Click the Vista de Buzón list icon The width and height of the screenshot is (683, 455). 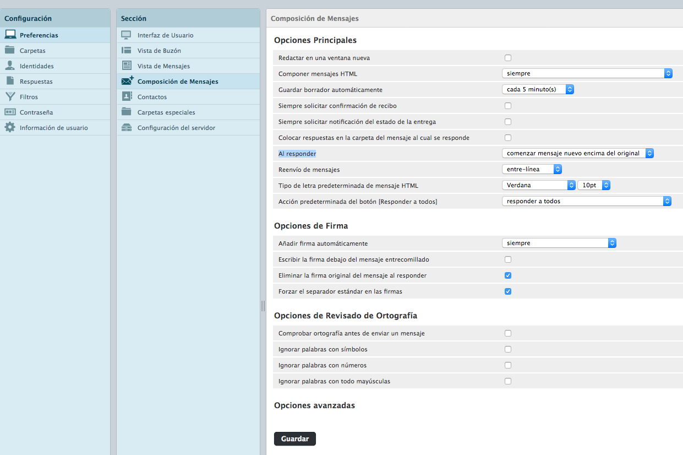point(127,50)
